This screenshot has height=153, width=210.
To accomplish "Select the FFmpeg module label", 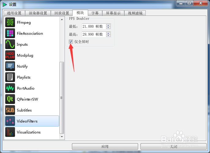I will [x=24, y=23].
